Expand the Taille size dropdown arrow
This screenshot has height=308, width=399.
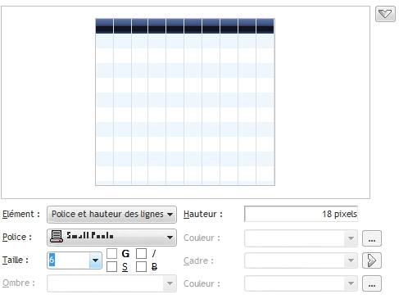95,260
